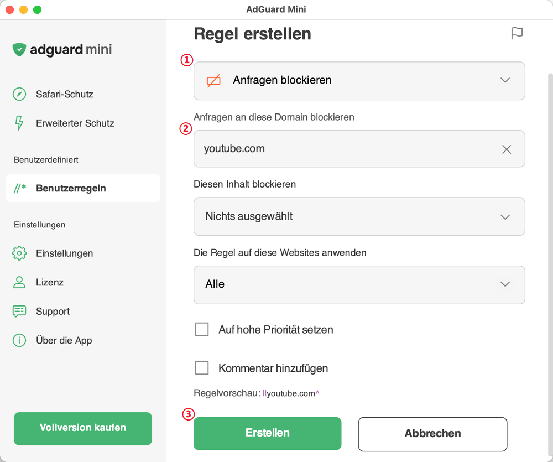Click the Support chat icon
Screen dimensions: 553x462
coord(19,312)
